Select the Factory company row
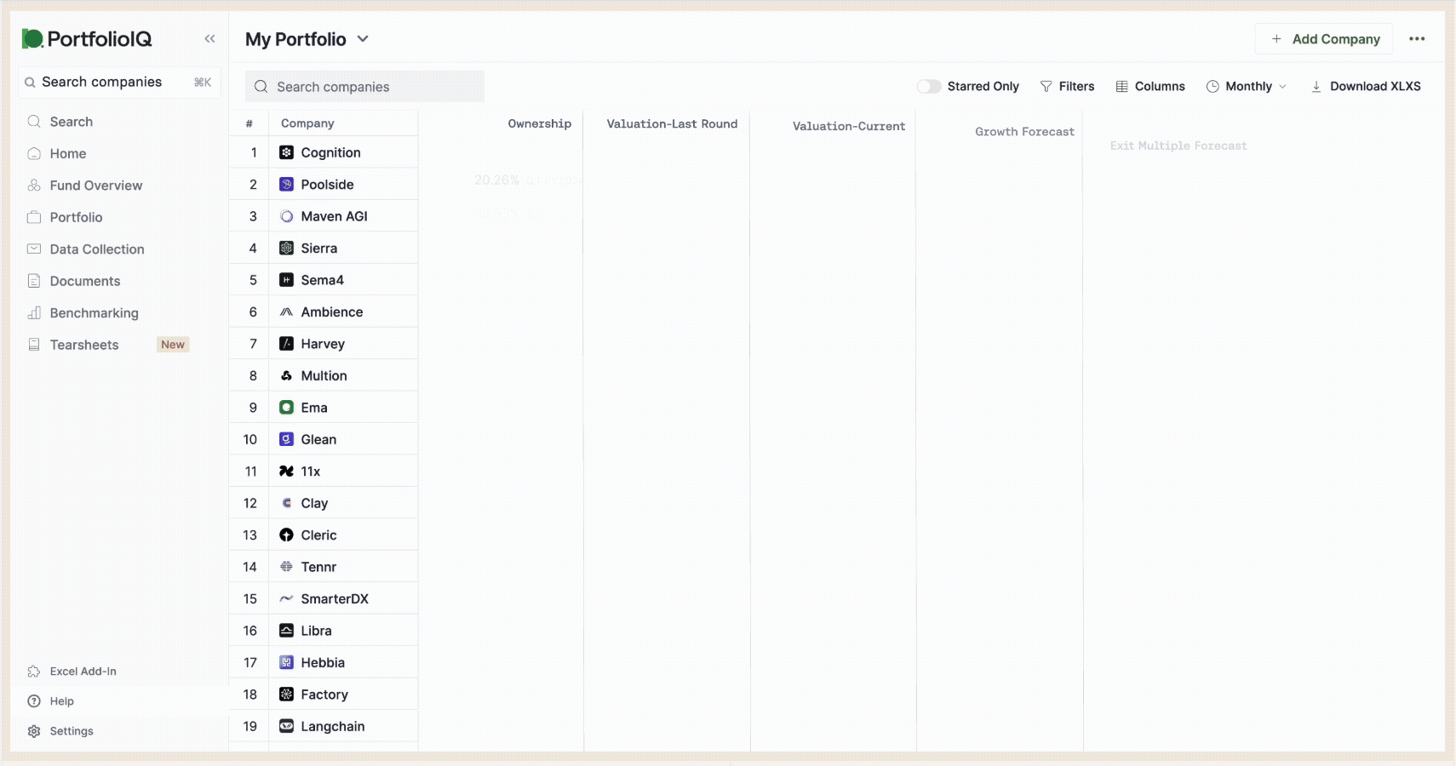 click(324, 695)
